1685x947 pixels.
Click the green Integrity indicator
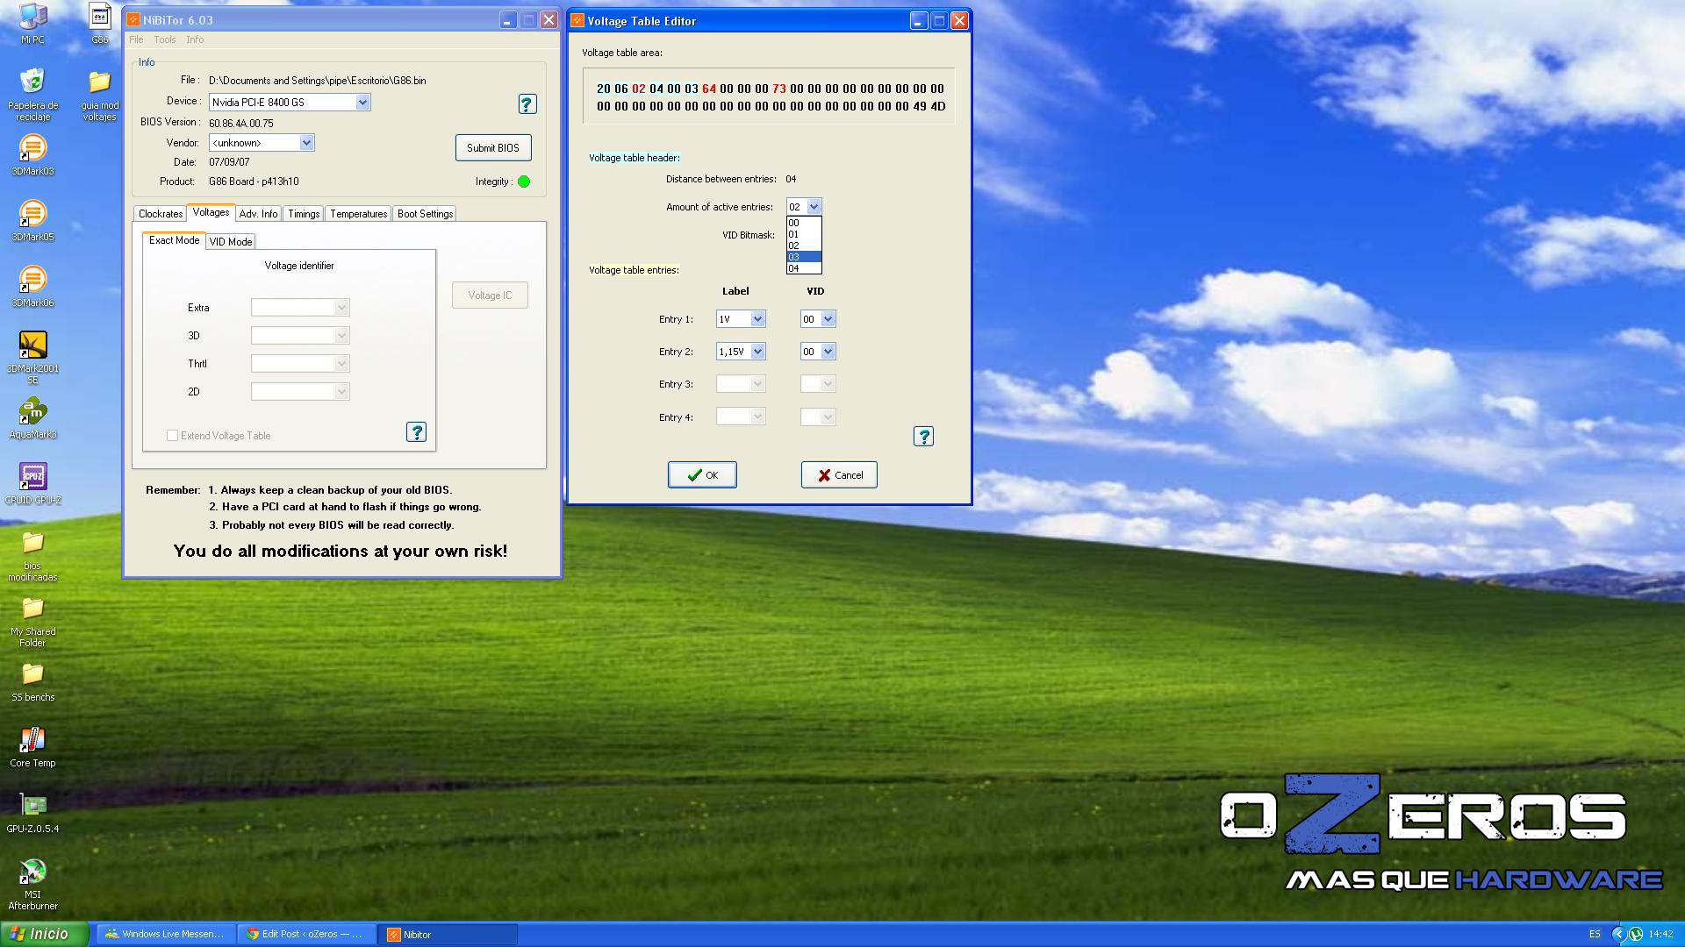pos(524,182)
